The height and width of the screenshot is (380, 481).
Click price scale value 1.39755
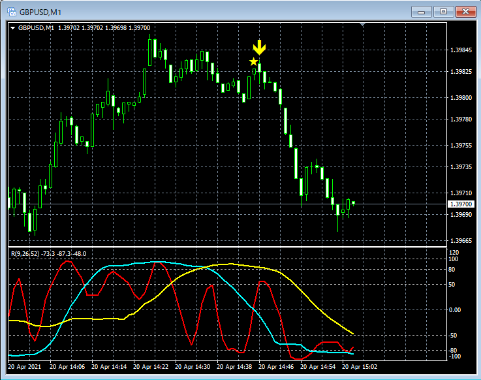pos(461,145)
